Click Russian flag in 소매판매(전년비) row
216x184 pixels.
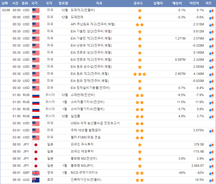point(35,95)
